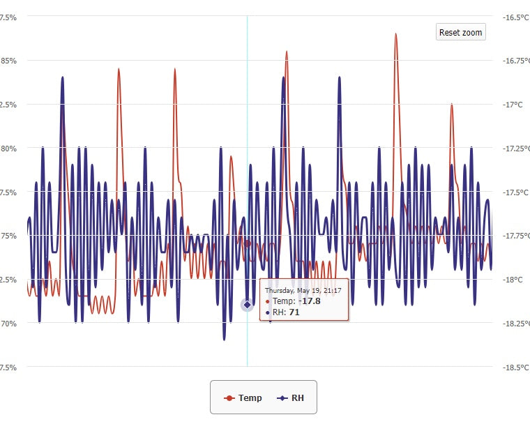Click the -18.5°C axis label
The height and width of the screenshot is (424, 530).
(x=515, y=367)
